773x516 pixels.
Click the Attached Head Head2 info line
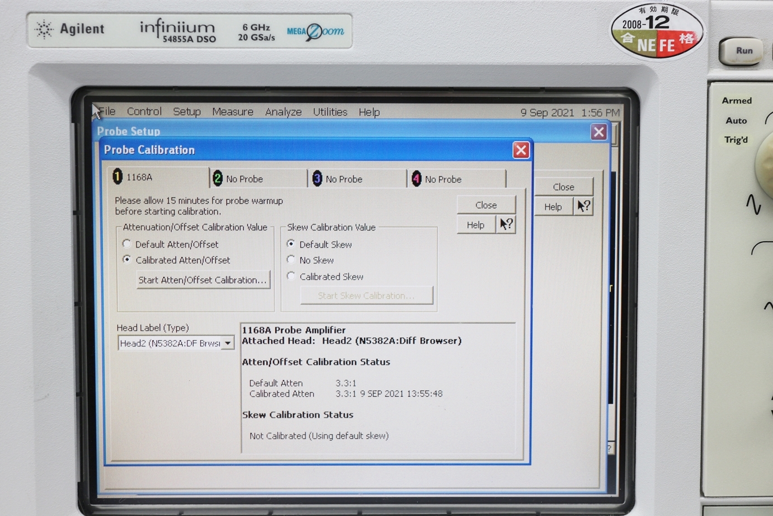pos(352,341)
